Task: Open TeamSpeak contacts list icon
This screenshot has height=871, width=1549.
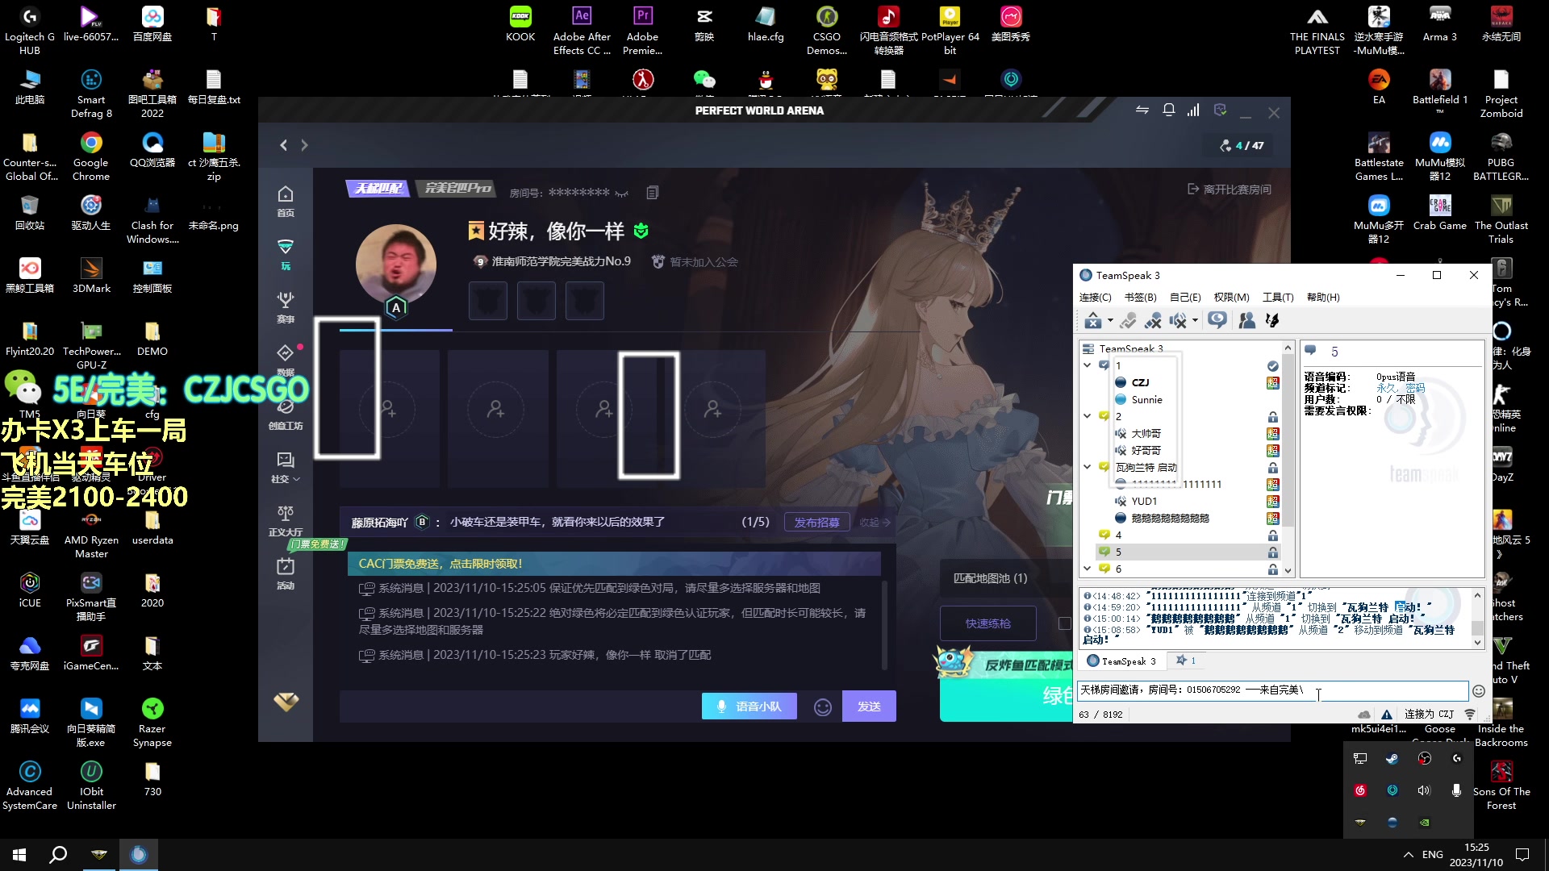Action: coord(1246,321)
